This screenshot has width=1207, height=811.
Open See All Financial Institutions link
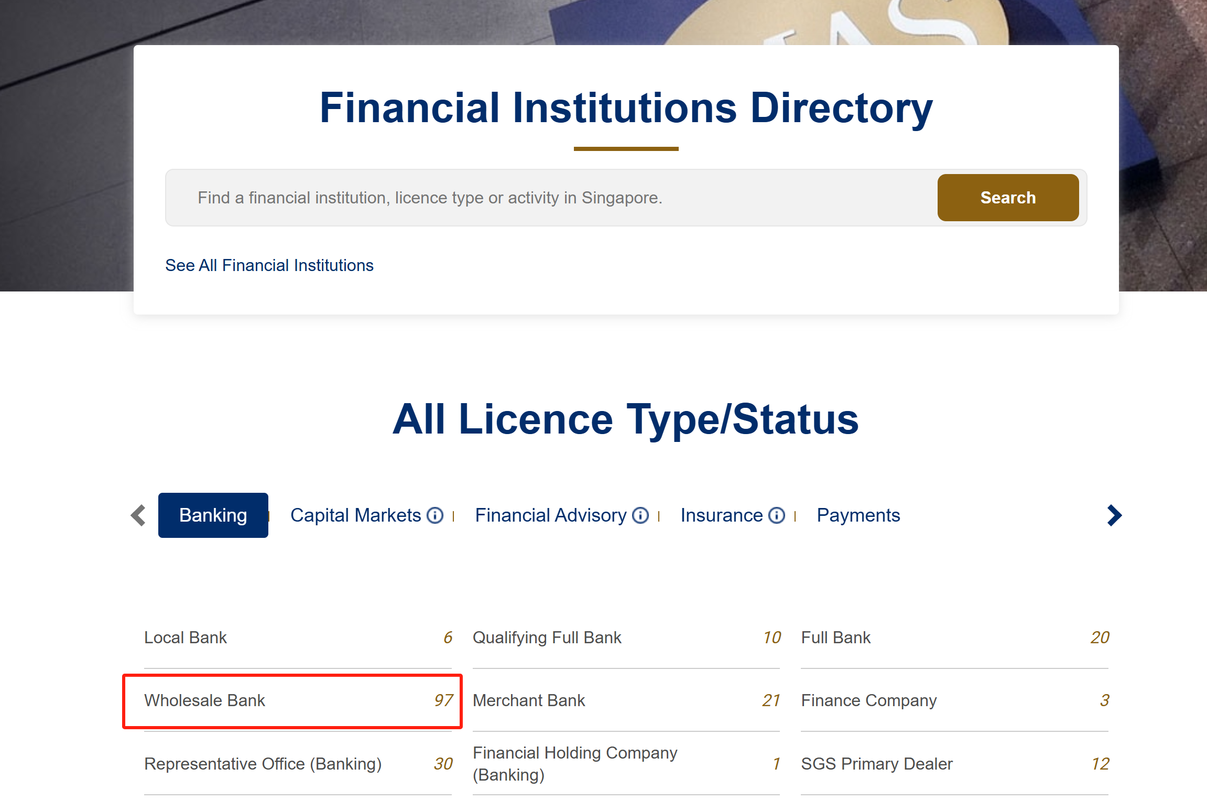tap(269, 265)
